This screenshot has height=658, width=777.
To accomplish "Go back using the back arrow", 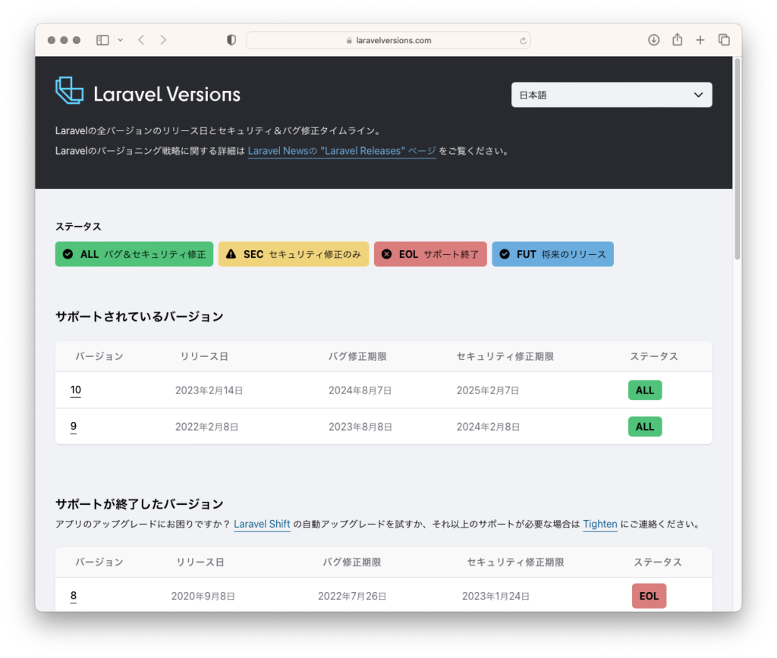I will 141,40.
